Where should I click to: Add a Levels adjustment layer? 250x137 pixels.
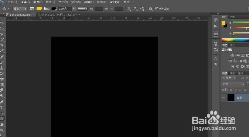[237, 55]
